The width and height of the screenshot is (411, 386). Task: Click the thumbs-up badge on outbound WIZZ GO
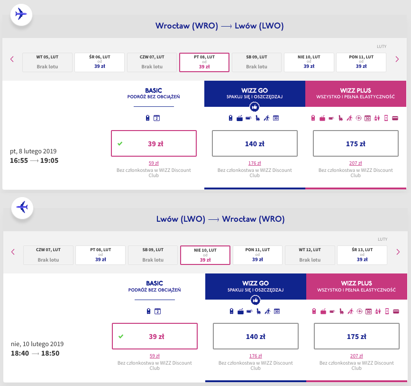pyautogui.click(x=255, y=107)
